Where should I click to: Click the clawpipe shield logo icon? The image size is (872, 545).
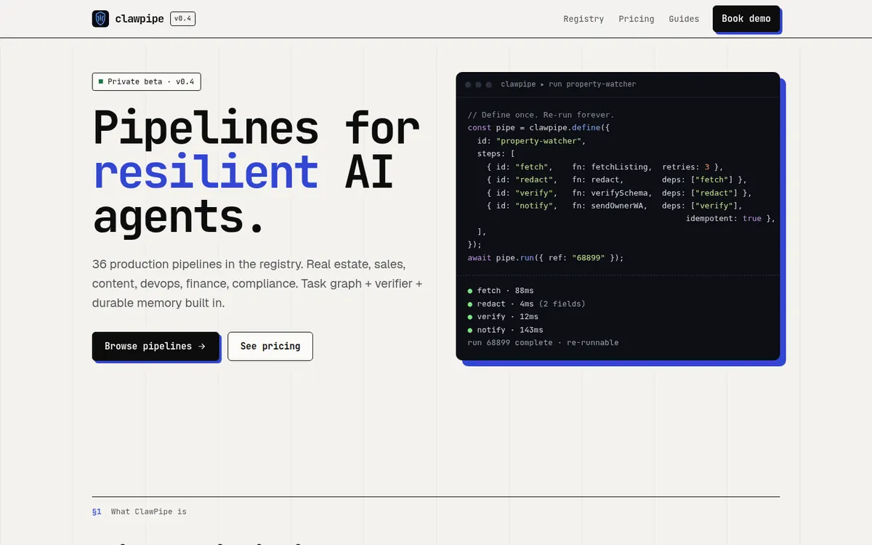(x=100, y=19)
